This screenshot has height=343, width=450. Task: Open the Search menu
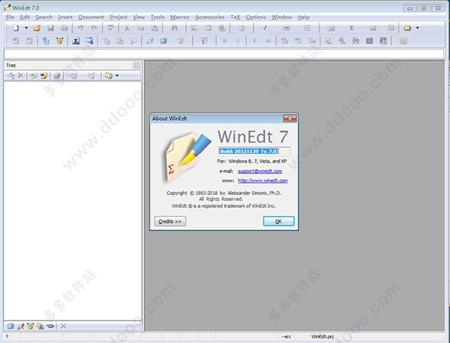(x=44, y=17)
